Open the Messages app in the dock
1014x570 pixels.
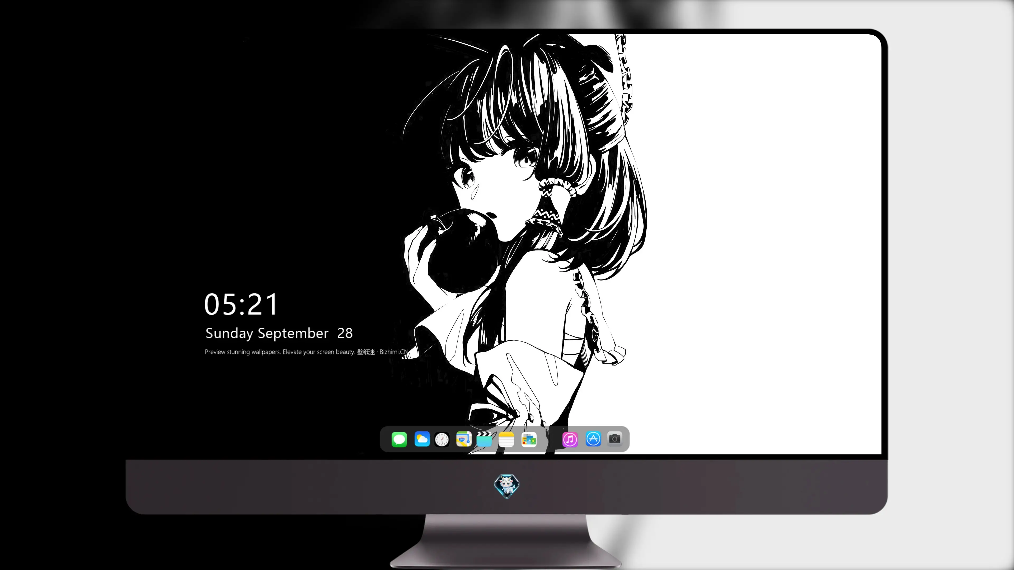coord(399,439)
